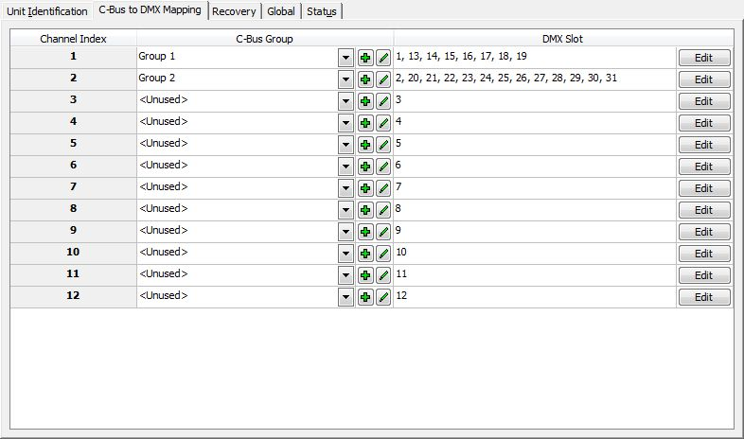This screenshot has width=744, height=439.
Task: Click the plus icon for channel 9
Action: pyautogui.click(x=365, y=232)
